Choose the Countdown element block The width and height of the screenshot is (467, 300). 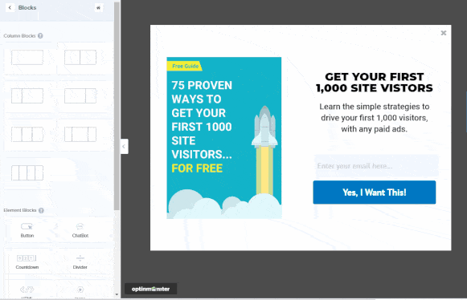27,262
